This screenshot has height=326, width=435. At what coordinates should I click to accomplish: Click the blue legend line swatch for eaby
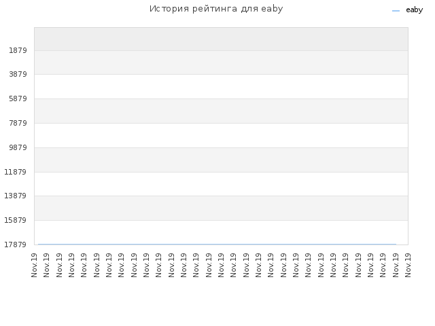(x=396, y=11)
